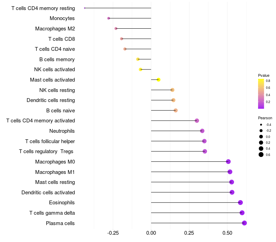Click the -0.4 Pearson legend circle
Viewport: 276px width, 242px height.
pos(261,125)
